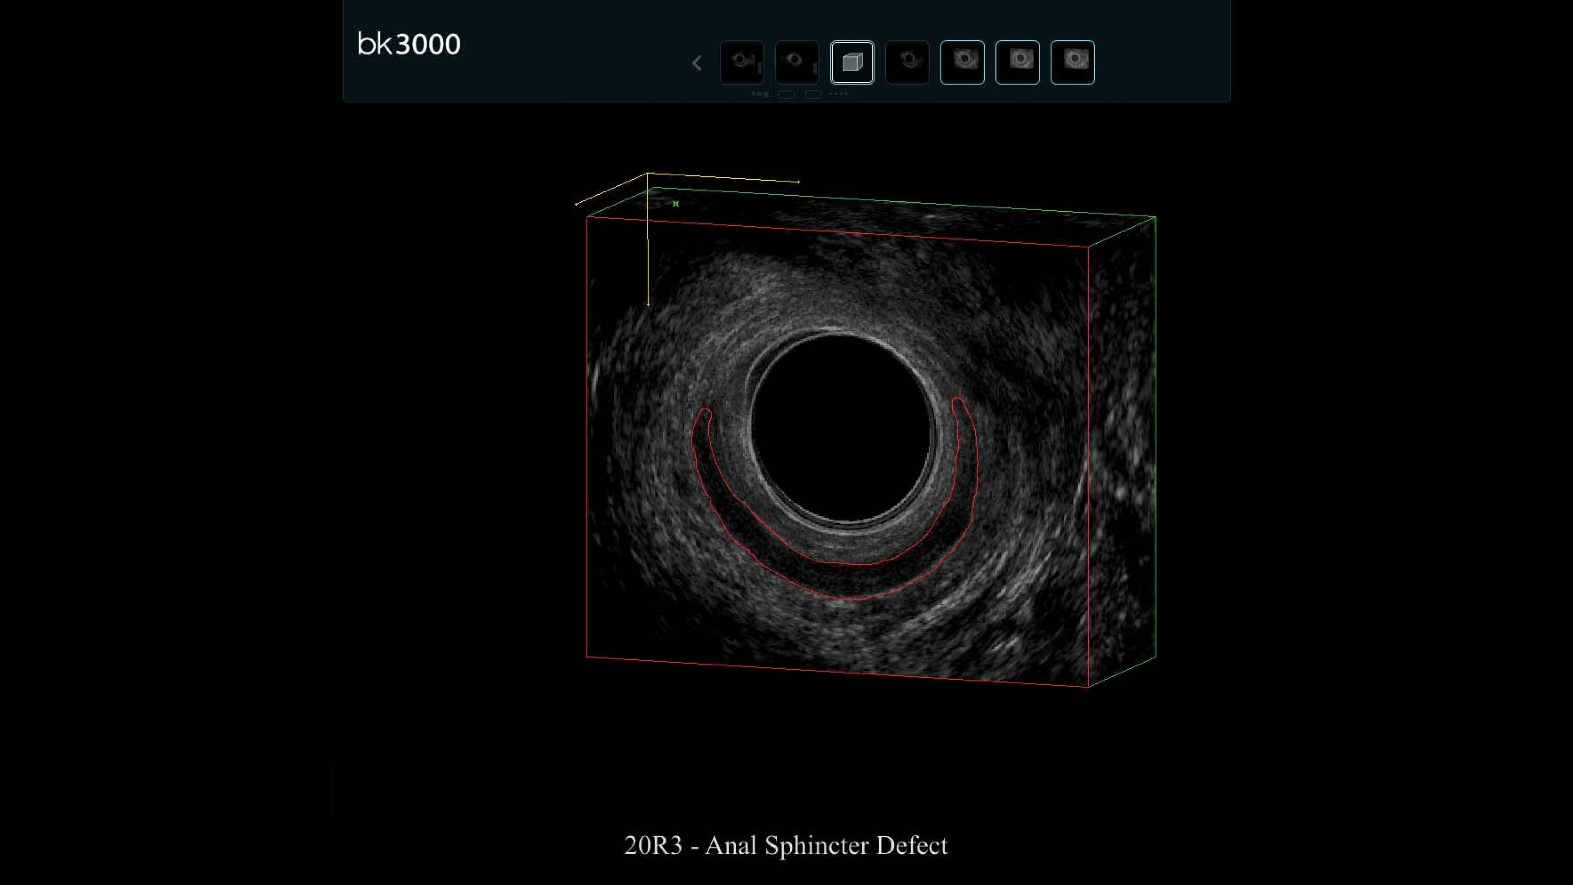Click the second small rectangle indicator under thumbnails
Screen dimensions: 1573x885
point(814,94)
